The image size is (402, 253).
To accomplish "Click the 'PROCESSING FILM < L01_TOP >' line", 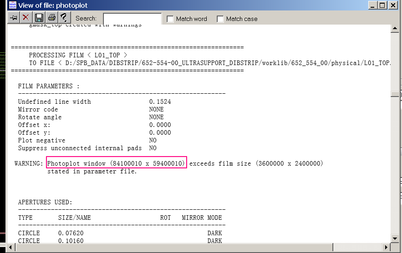I will pyautogui.click(x=78, y=55).
